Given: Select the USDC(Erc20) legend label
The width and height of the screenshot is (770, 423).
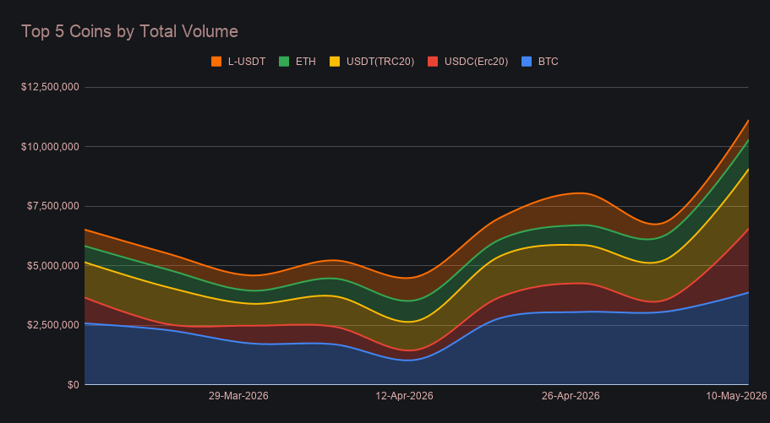Looking at the screenshot, I should (477, 62).
